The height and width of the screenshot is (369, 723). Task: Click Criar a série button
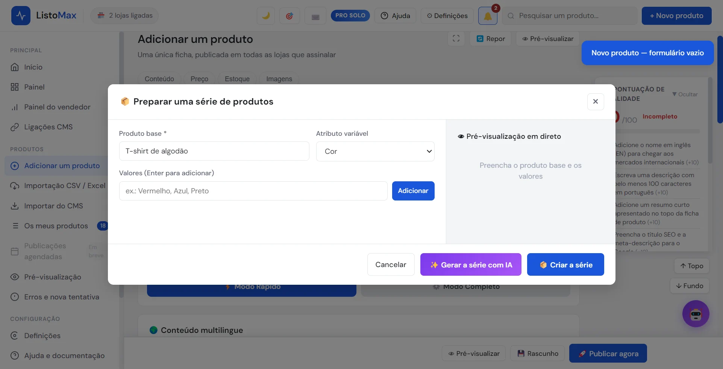[x=565, y=264]
